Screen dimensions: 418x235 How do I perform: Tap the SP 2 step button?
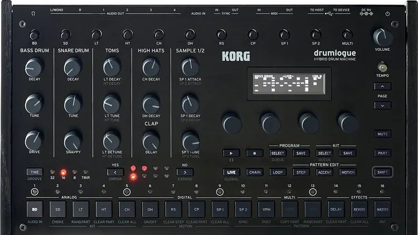(243, 209)
